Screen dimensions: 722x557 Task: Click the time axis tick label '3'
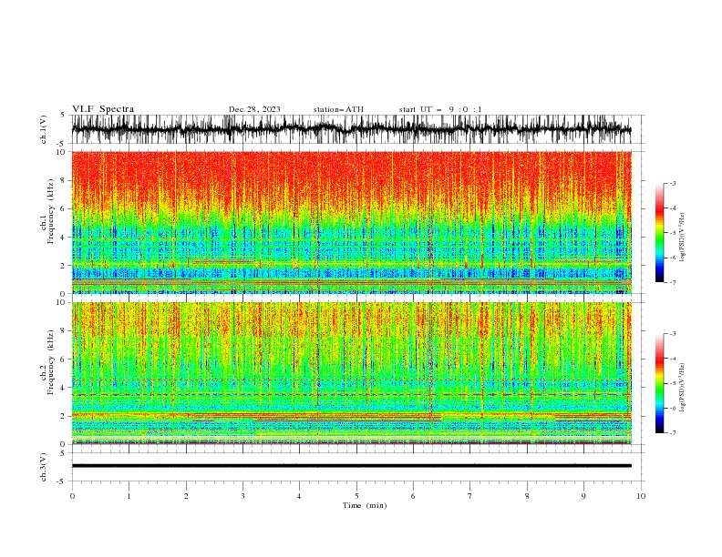point(242,496)
